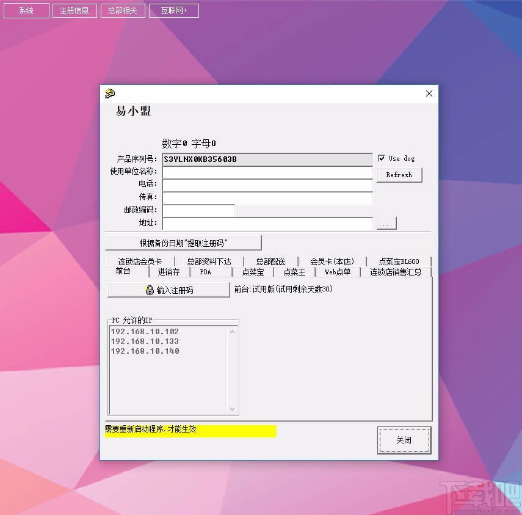522x515 pixels.
Task: Switch to 连锁店会员卡 tab
Action: pos(140,261)
